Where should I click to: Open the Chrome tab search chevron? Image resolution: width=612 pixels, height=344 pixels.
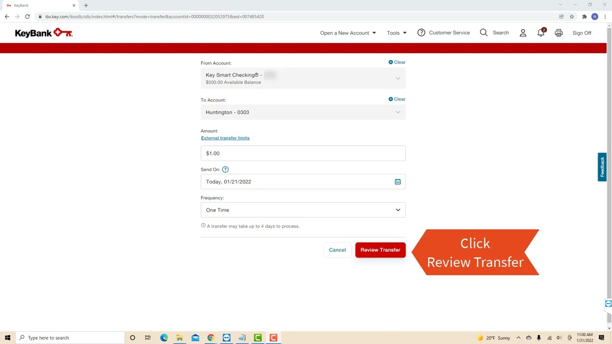(x=560, y=5)
